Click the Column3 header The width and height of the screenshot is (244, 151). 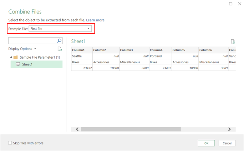(x=134, y=50)
